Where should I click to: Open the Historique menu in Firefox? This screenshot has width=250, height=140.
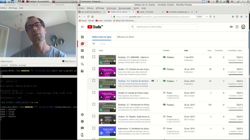[111, 8]
